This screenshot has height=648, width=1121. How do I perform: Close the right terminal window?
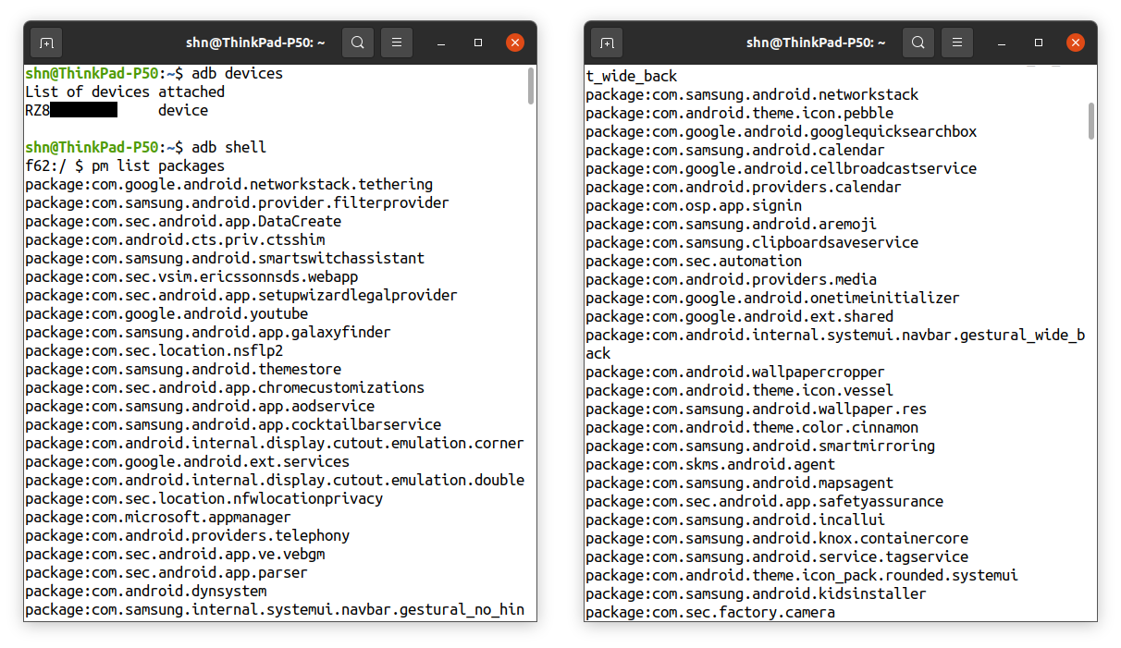(1076, 43)
